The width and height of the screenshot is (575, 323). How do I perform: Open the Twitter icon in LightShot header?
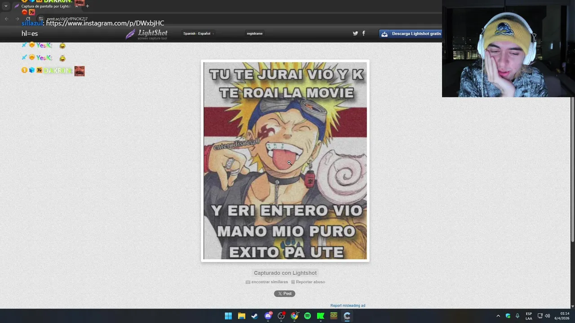click(x=355, y=33)
